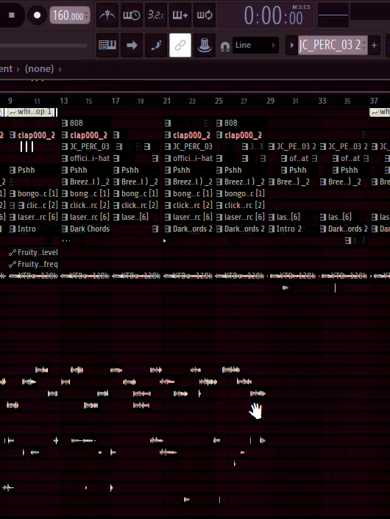Viewport: 390px width, 519px height.
Task: Click bar 21 on the timeline ruler
Action: [x=167, y=101]
